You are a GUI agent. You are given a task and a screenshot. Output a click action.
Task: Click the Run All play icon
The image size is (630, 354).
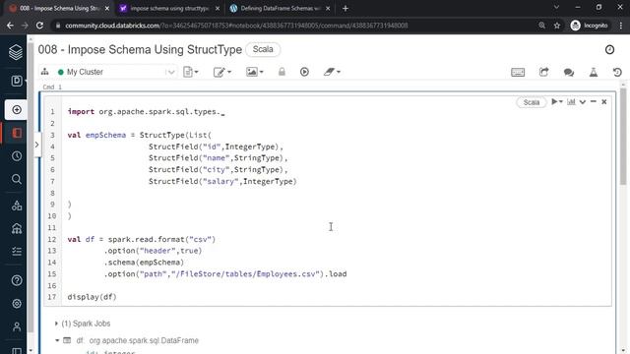click(304, 72)
